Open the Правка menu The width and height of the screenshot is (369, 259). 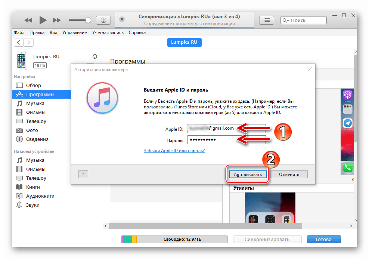pyautogui.click(x=37, y=33)
